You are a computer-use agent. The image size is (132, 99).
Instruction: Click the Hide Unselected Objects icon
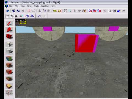pyautogui.click(x=34, y=11)
